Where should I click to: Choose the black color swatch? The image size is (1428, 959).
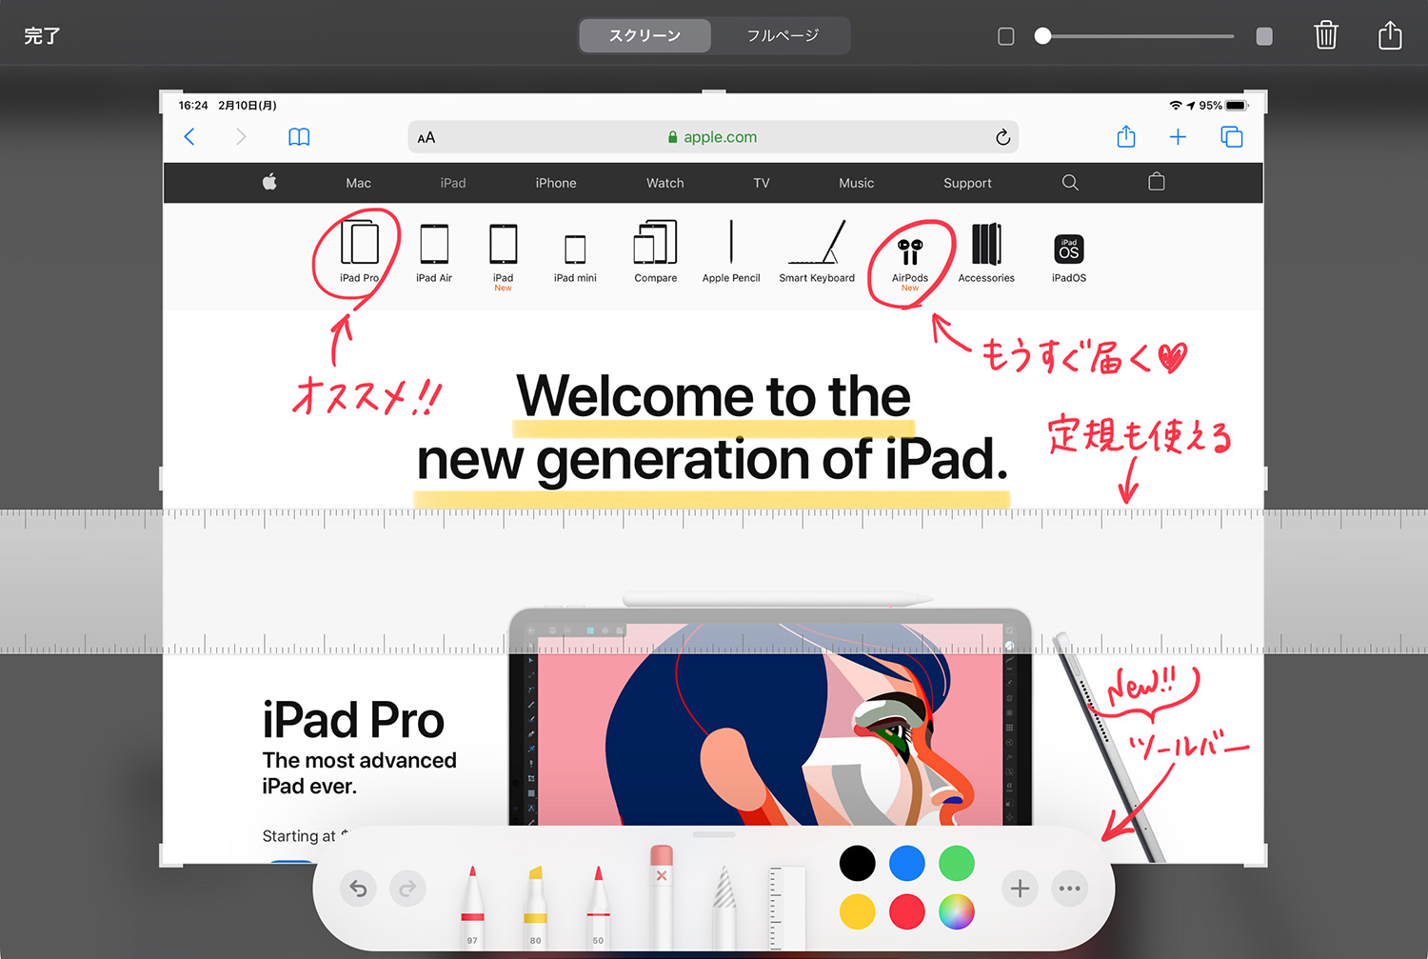(x=857, y=863)
